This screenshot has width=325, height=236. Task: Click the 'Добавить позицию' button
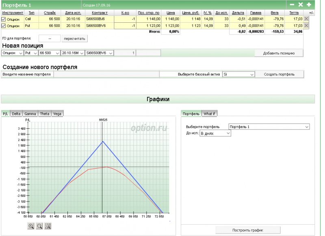tap(279, 53)
